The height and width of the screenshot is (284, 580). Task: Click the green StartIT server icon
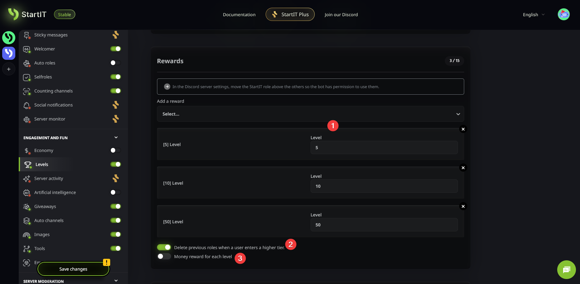(x=9, y=38)
